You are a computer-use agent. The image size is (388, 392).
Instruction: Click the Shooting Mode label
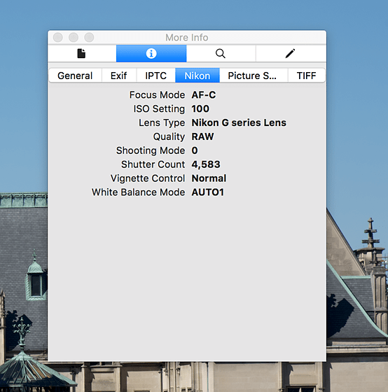(151, 150)
